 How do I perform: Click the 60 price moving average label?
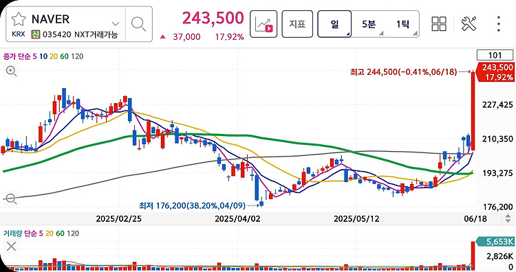coord(65,56)
